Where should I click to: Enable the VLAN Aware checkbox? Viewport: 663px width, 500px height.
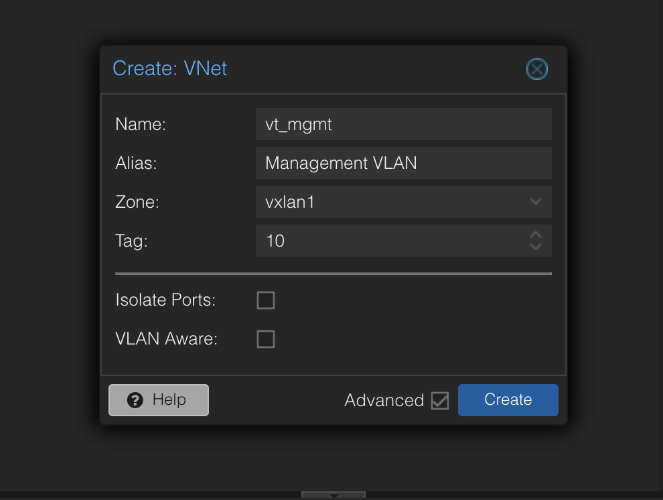tap(266, 339)
